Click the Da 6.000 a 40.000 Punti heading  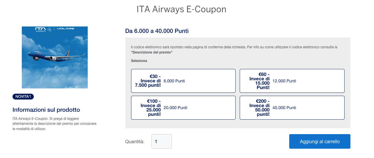tap(157, 31)
